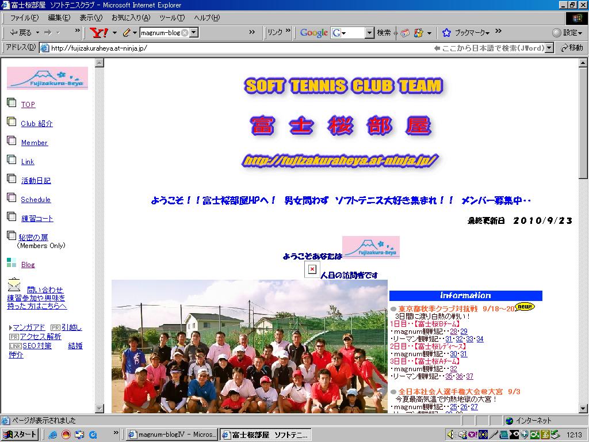
Task: Open the 活動日記 link
Action: point(36,180)
